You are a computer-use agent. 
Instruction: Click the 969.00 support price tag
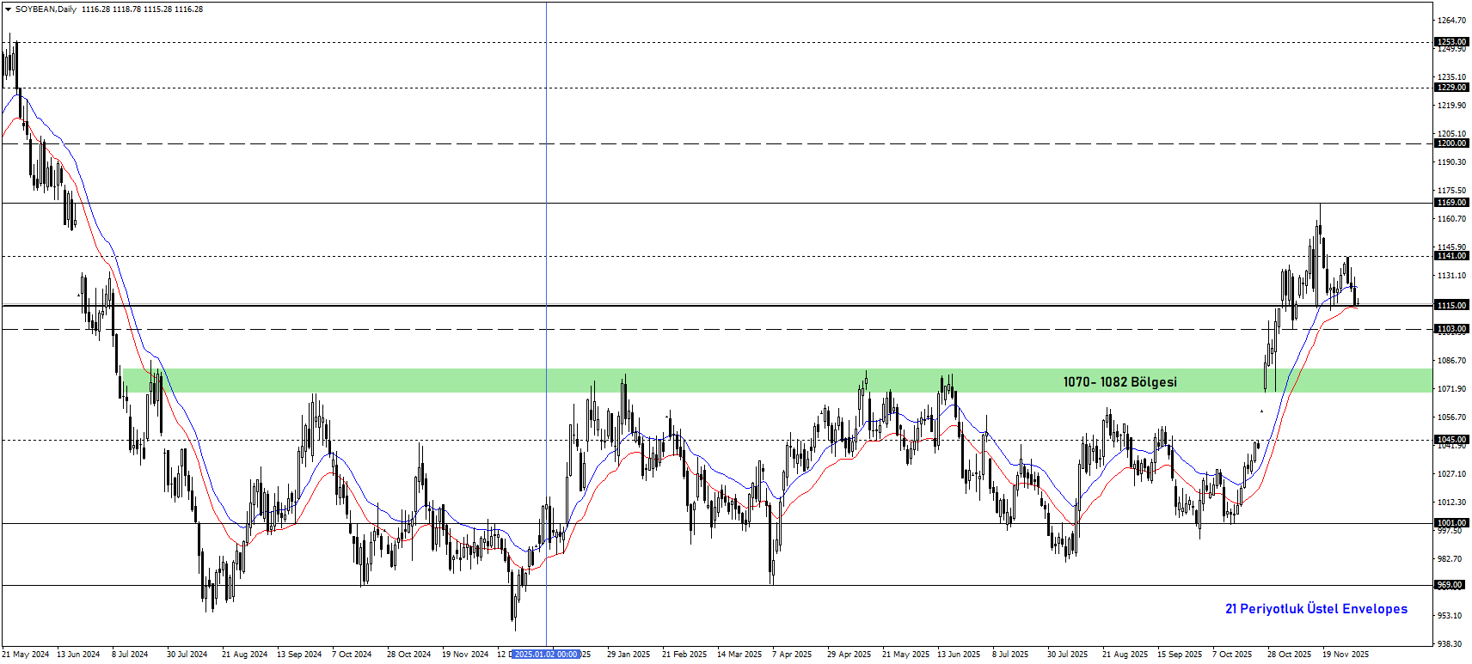tap(1451, 585)
